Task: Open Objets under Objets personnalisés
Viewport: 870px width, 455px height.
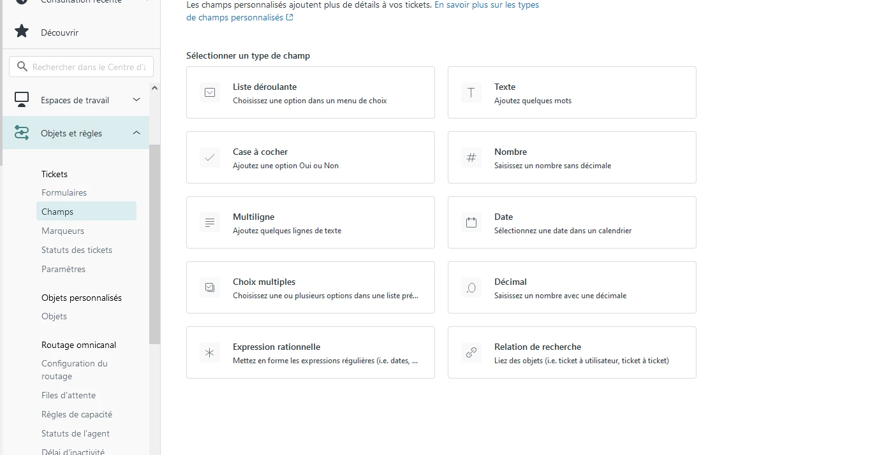Action: (x=54, y=316)
